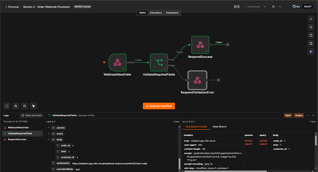Image resolution: width=318 pixels, height=172 pixels.
Task: Click the Published button
Action: point(252,7)
